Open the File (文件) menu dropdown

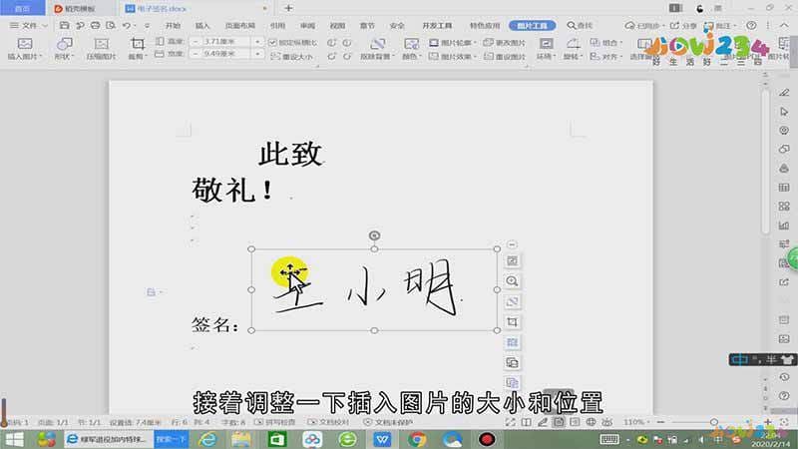[x=29, y=25]
